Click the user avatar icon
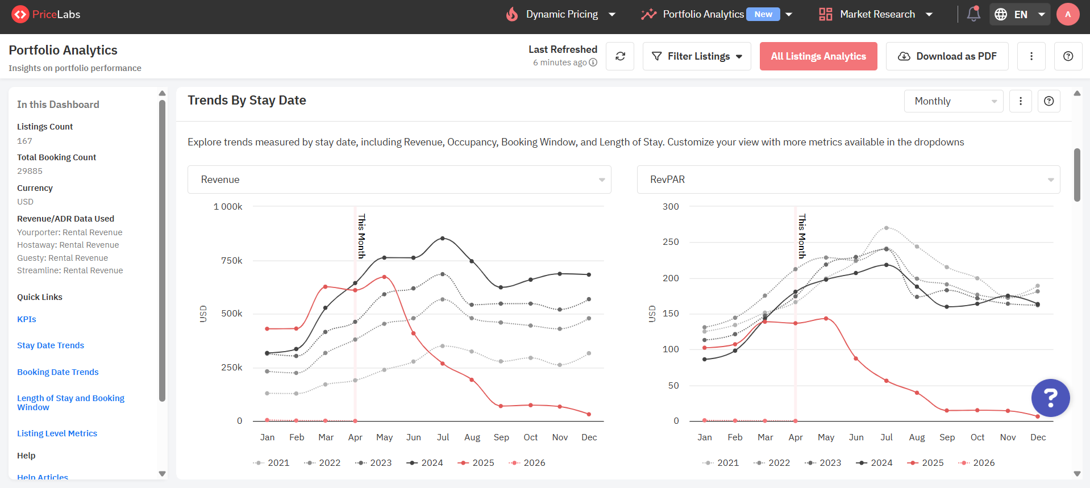 point(1068,14)
